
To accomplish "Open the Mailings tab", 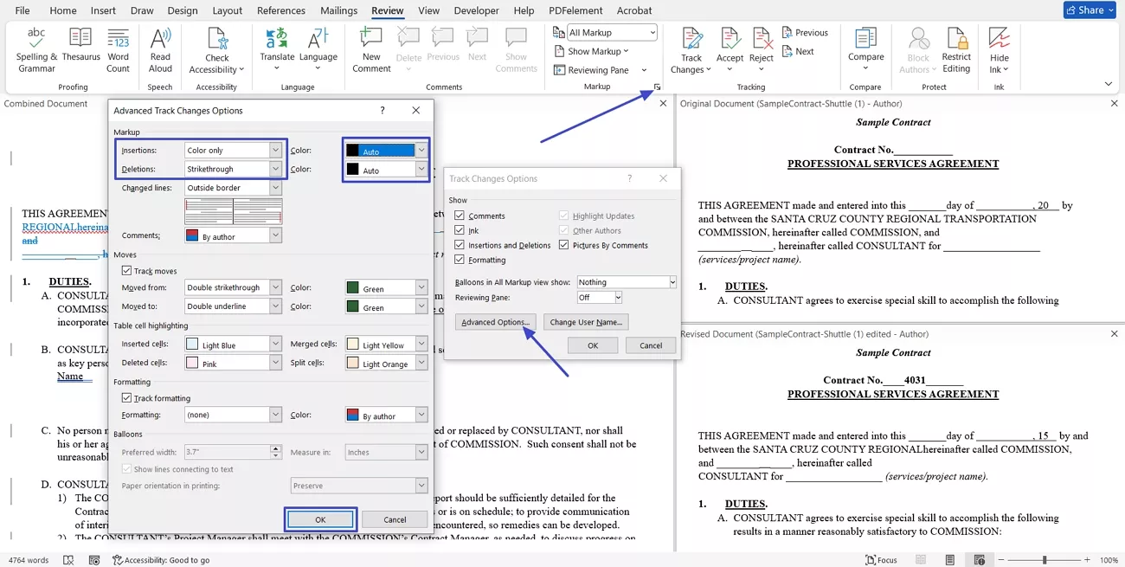I will 338,10.
